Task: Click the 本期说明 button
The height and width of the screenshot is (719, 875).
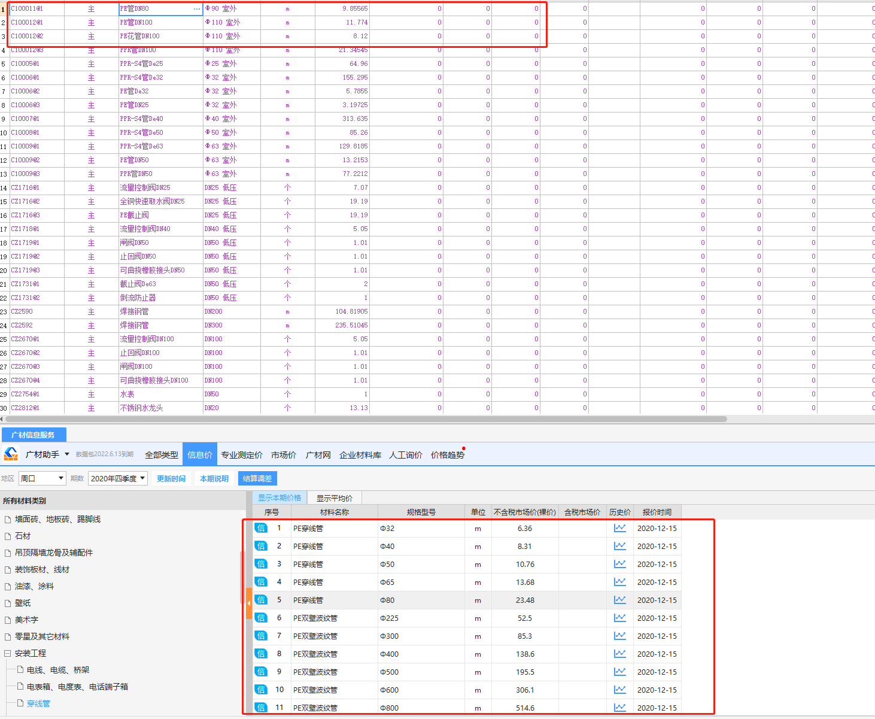Action: (x=214, y=478)
